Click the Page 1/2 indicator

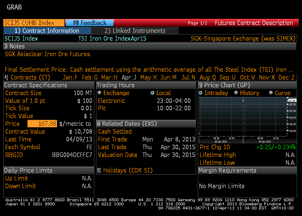(197, 23)
